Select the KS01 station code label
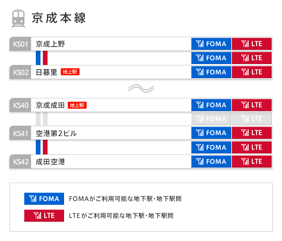The width and height of the screenshot is (282, 241). 20,44
